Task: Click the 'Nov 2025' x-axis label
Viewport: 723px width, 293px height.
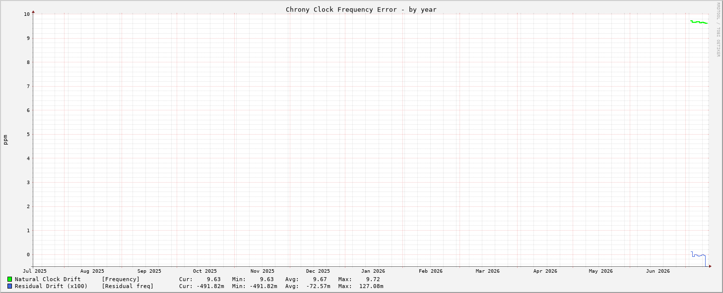Action: click(x=263, y=271)
